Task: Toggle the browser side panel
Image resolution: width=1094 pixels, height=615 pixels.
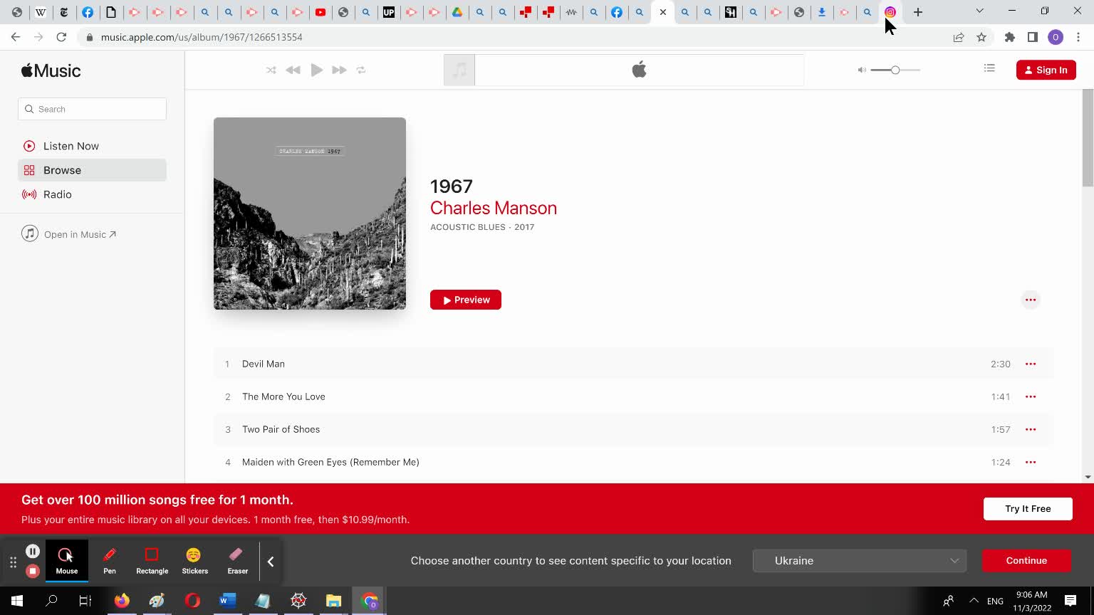Action: pyautogui.click(x=1033, y=37)
